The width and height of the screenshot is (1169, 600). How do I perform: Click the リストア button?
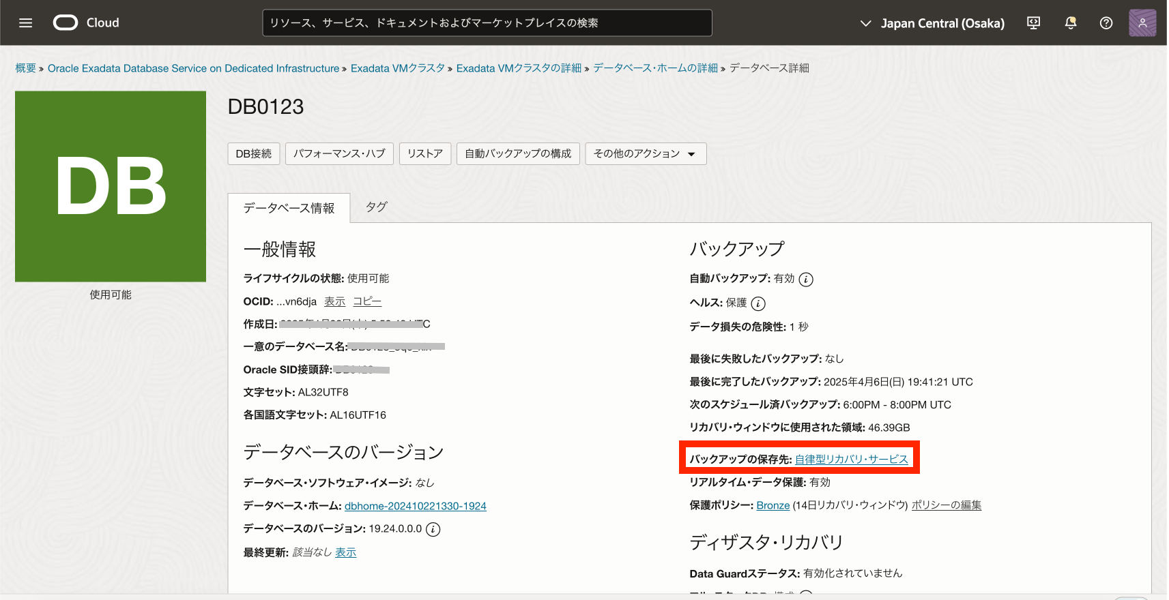point(424,154)
